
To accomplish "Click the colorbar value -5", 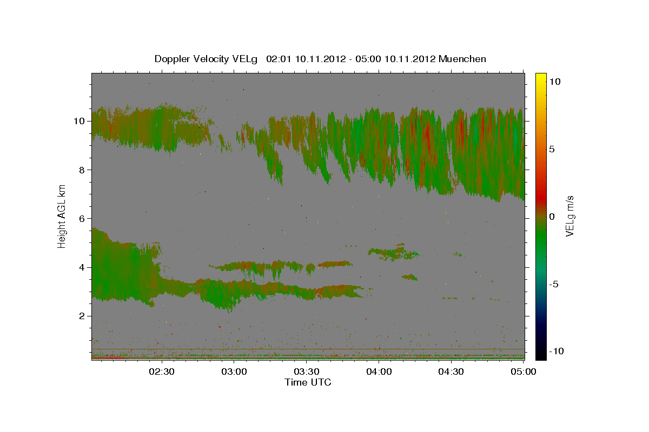I will tap(554, 284).
